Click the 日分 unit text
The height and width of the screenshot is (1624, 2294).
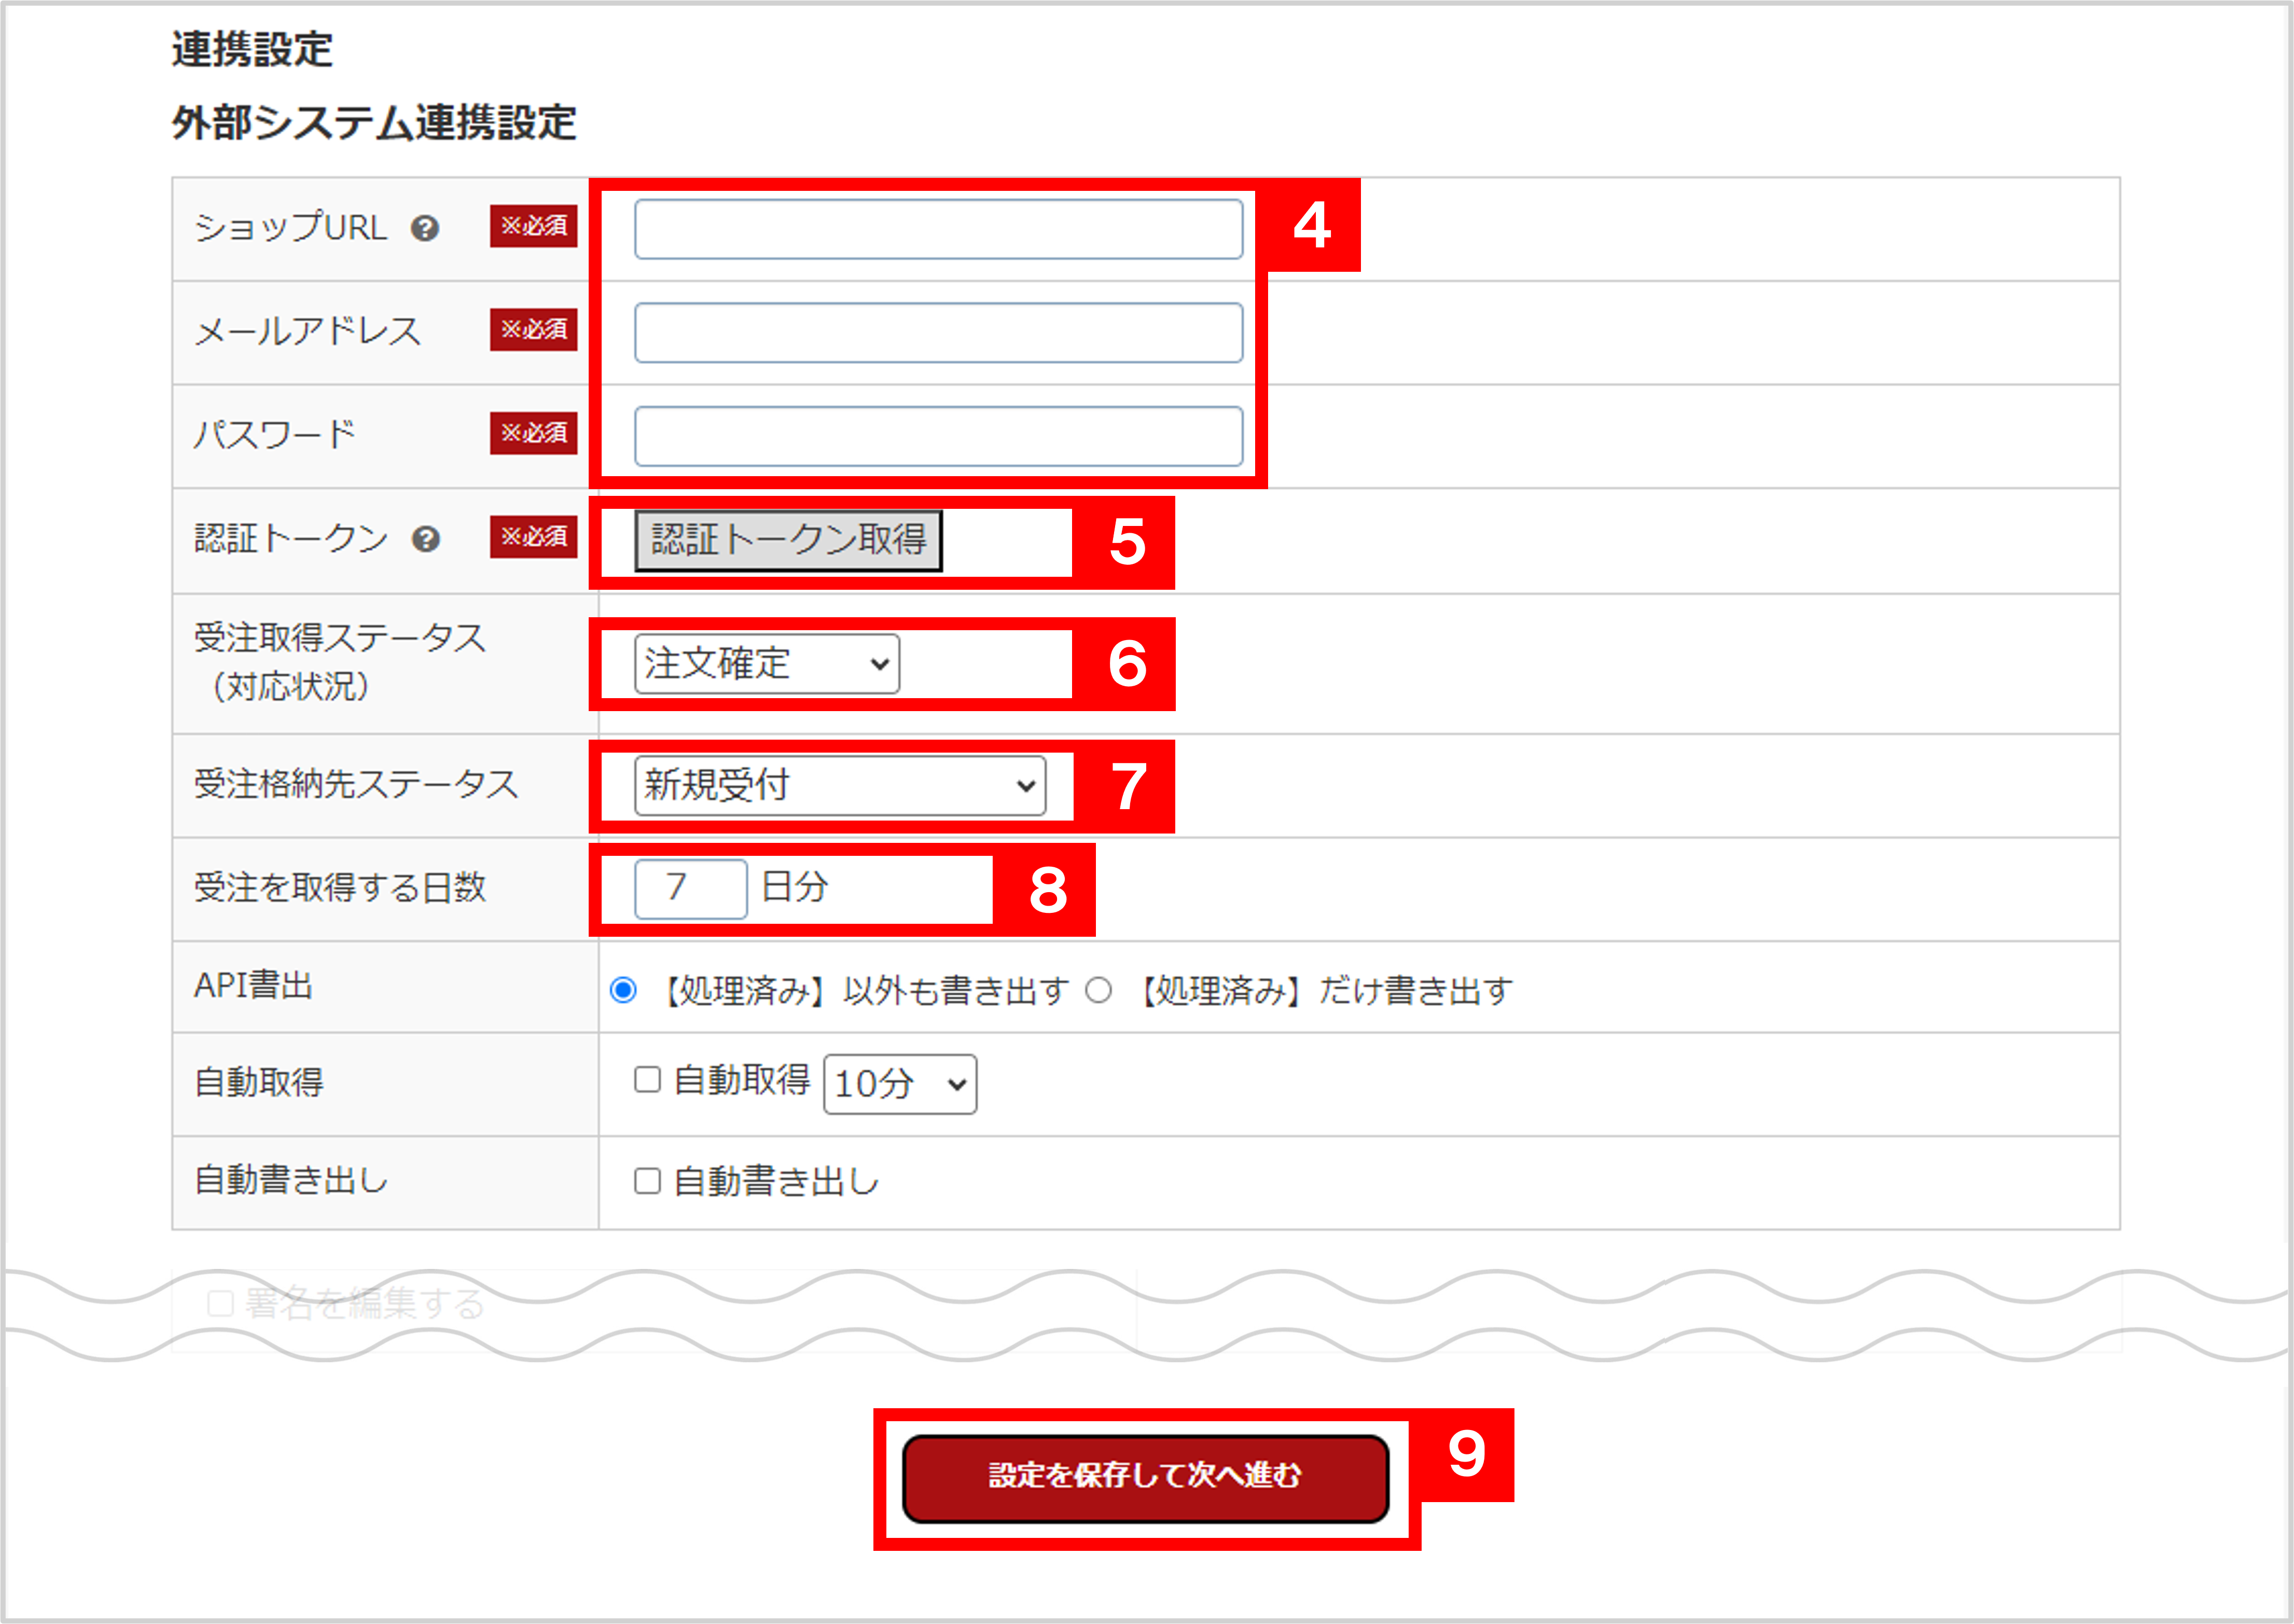pos(795,887)
